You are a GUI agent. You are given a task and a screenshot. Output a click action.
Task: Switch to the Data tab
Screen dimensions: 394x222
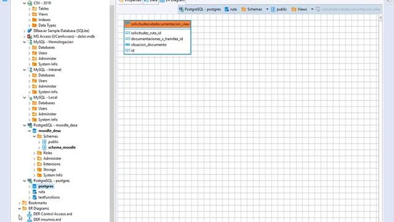click(x=150, y=1)
